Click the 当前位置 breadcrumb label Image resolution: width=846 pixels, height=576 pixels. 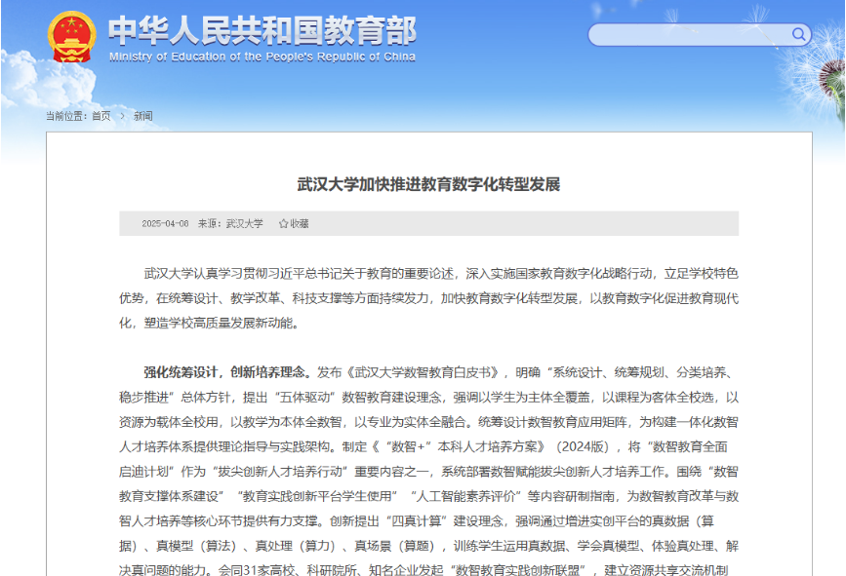click(x=65, y=116)
